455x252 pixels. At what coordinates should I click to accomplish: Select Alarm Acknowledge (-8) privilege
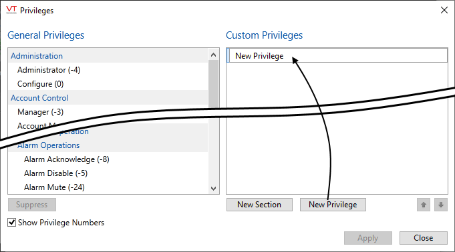click(66, 159)
